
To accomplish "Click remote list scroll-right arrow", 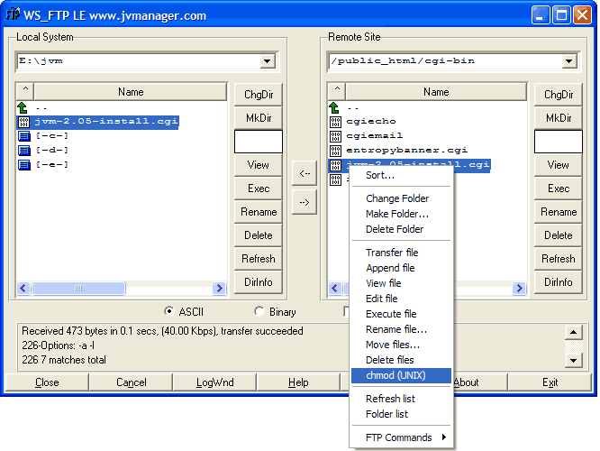I will click(x=519, y=288).
